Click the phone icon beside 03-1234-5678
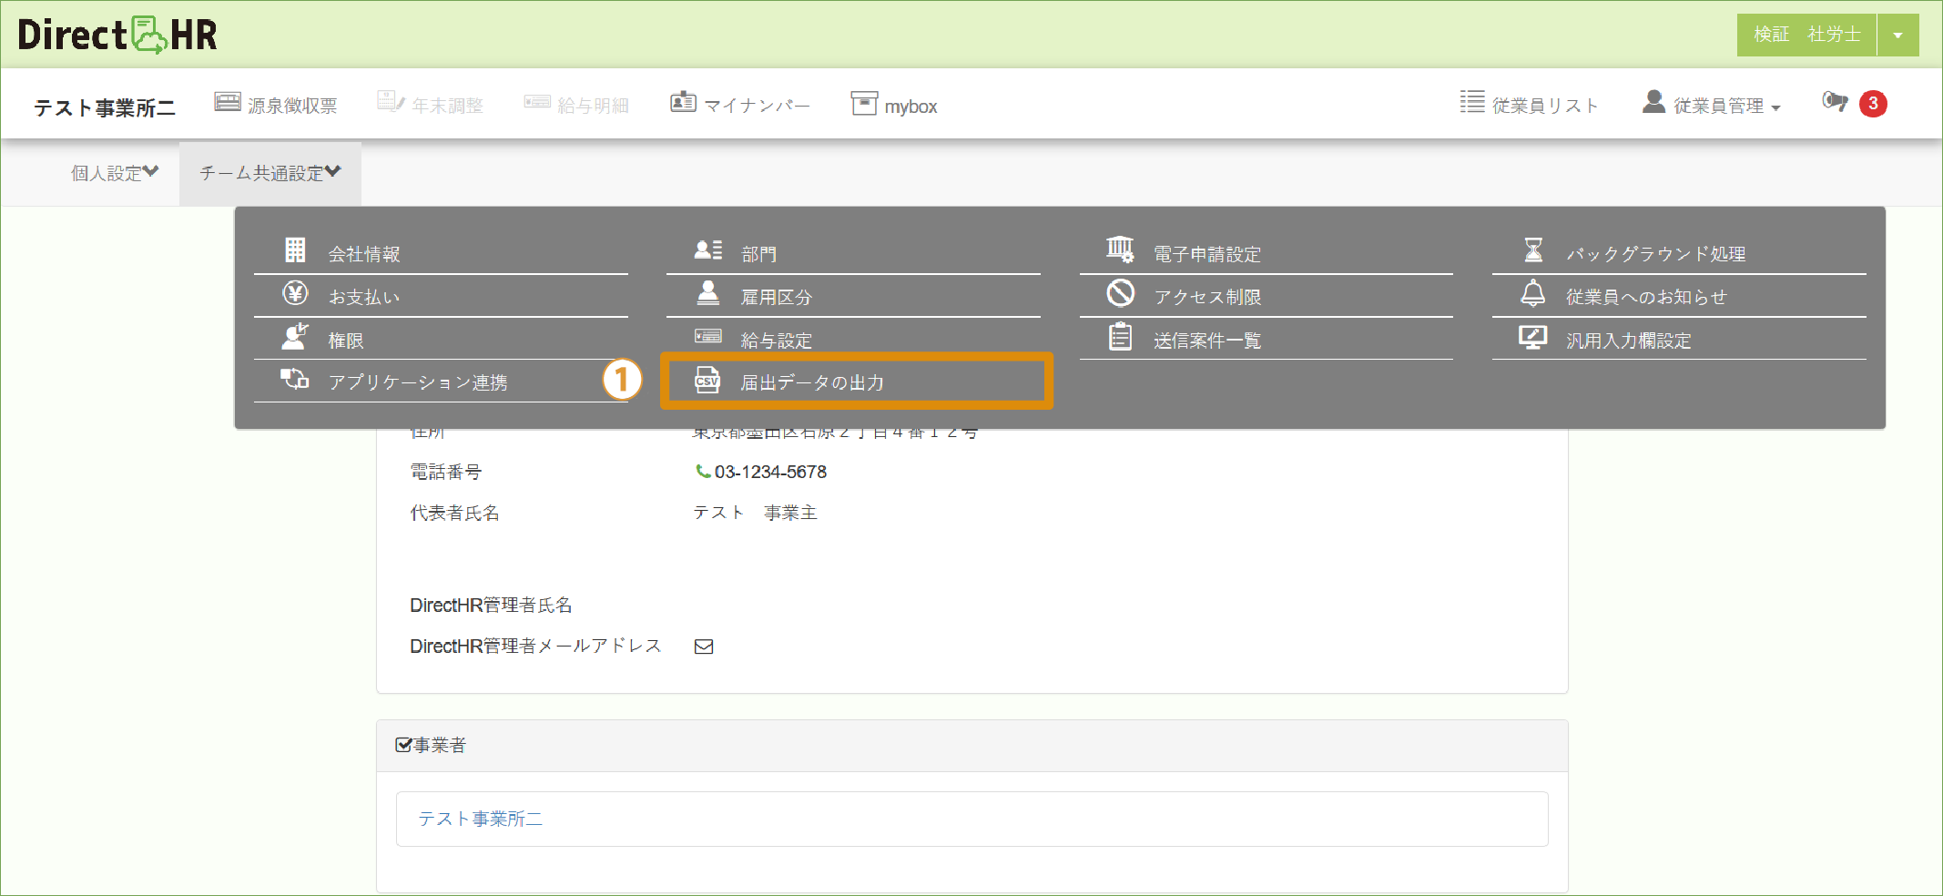Screen dimensions: 1943x896 (703, 471)
